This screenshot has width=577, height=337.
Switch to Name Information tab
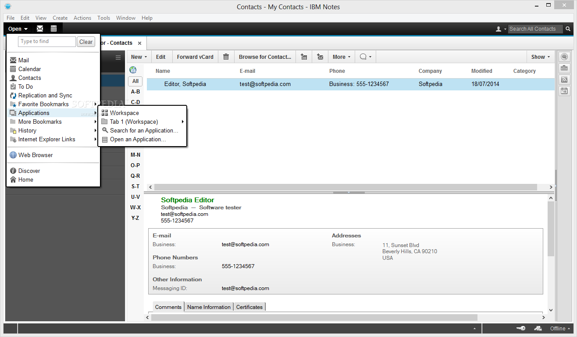pyautogui.click(x=209, y=307)
